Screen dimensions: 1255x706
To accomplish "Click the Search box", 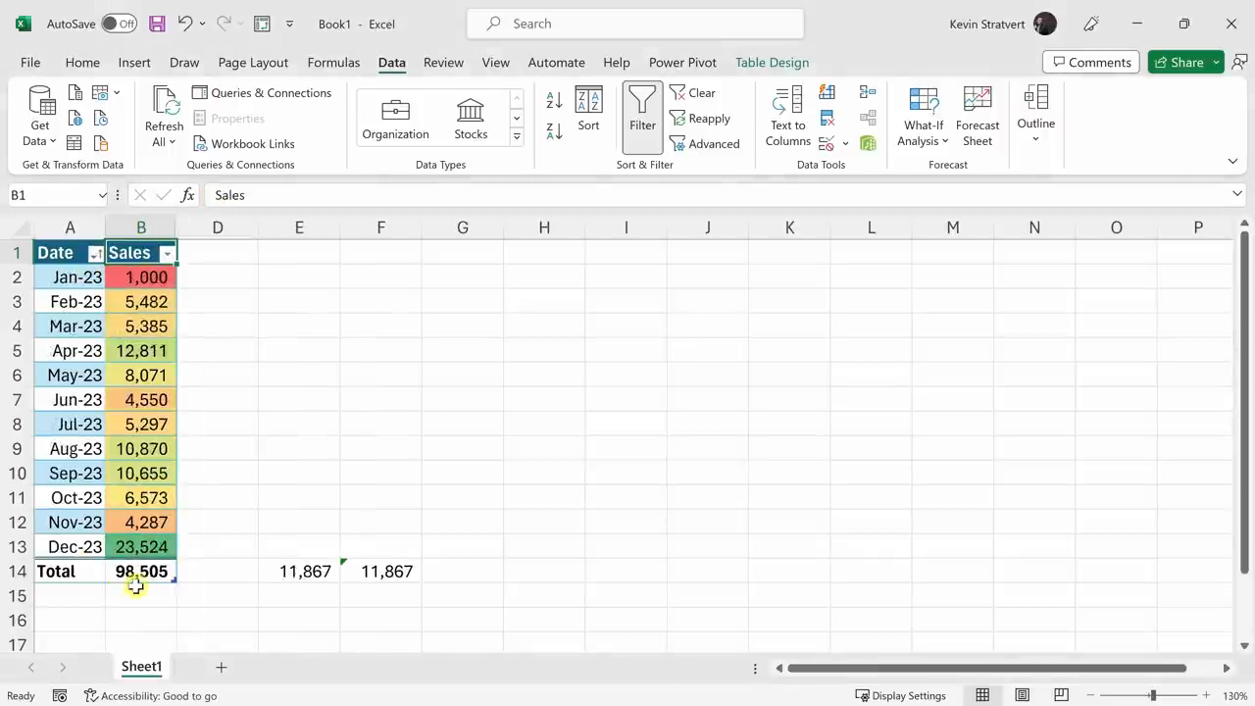I will (x=635, y=24).
